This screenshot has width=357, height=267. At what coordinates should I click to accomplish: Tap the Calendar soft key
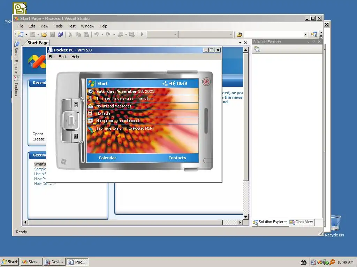(x=107, y=158)
